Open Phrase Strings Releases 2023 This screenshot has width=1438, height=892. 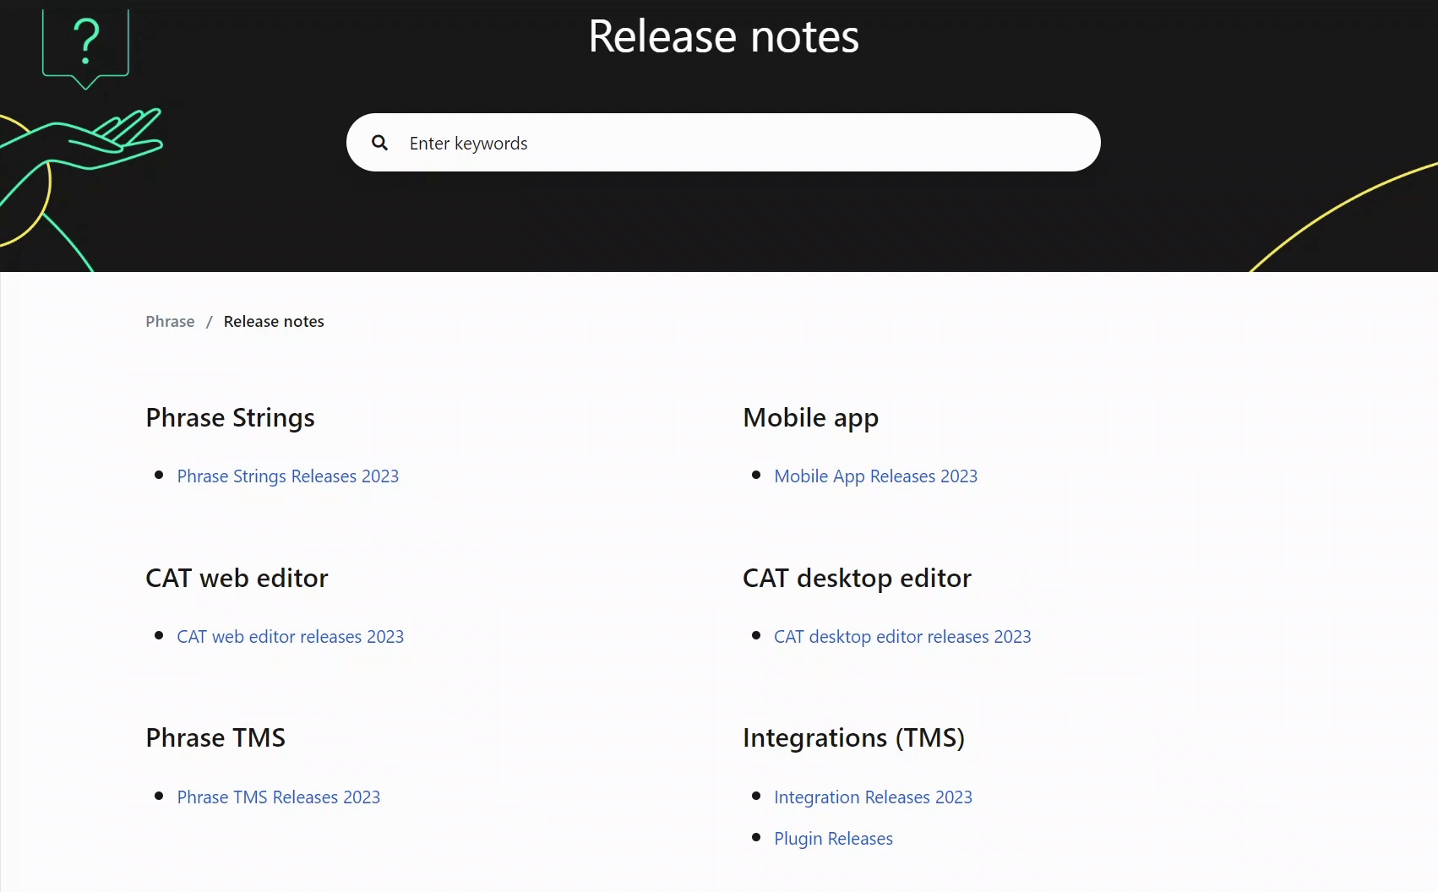click(x=287, y=476)
